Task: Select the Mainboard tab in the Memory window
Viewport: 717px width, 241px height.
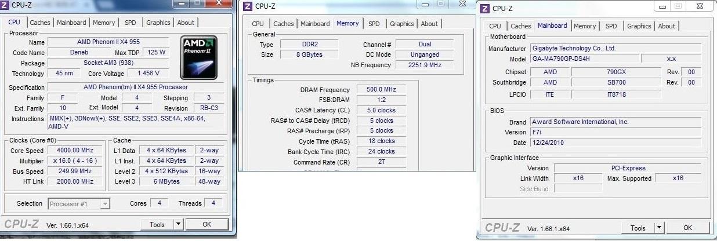Action: coord(315,24)
